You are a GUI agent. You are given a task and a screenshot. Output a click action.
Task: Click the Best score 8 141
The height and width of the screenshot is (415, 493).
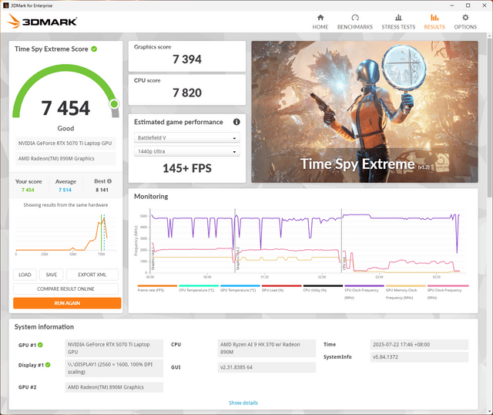tap(102, 190)
